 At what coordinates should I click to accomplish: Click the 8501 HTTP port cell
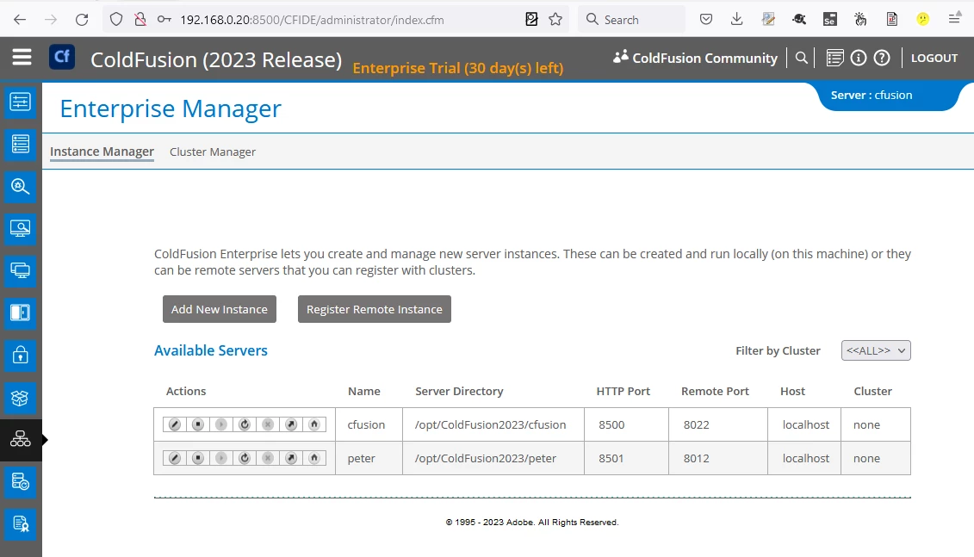pyautogui.click(x=626, y=458)
